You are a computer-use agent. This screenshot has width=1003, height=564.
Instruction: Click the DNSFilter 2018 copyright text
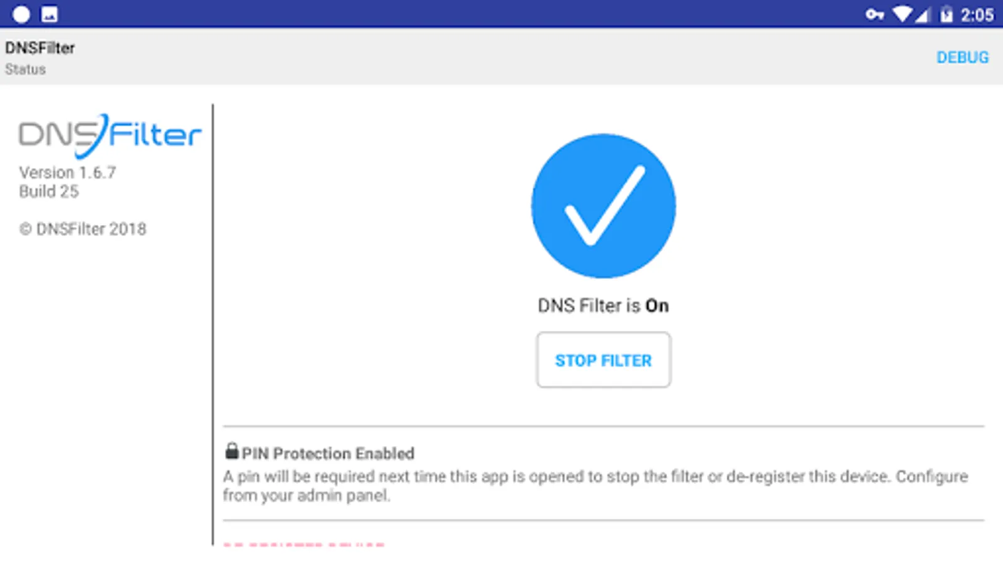(x=83, y=229)
